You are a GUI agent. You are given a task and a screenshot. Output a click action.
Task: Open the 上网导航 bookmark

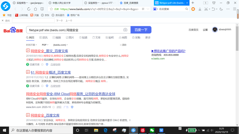pos(22,15)
